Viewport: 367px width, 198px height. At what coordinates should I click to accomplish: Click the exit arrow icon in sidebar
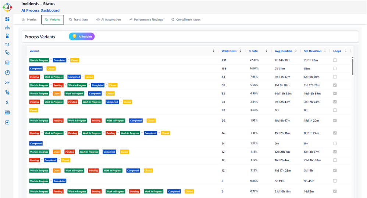(7, 122)
